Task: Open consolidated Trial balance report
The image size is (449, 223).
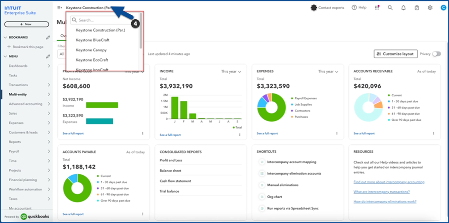Action: coord(169,191)
